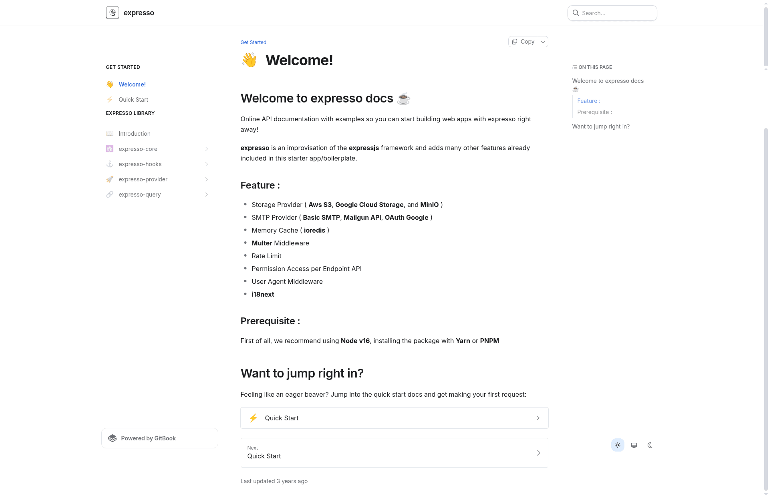
Task: Switch to dark theme
Action: click(x=650, y=445)
